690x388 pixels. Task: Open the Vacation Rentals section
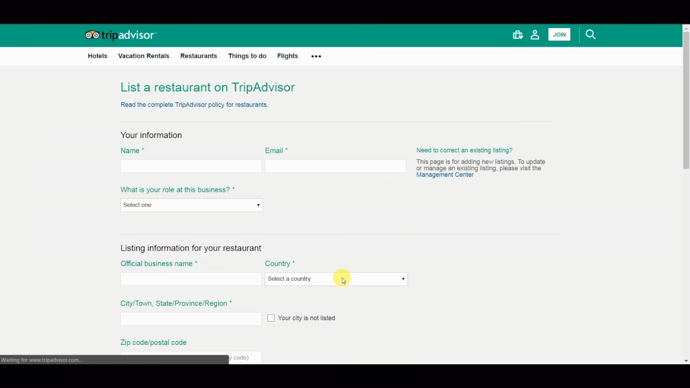click(143, 56)
